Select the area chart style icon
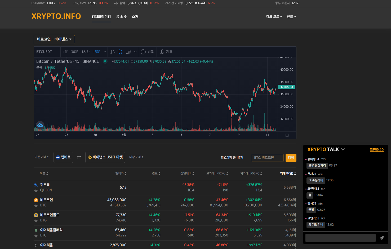Screen dimensions: 391x249 128,52
